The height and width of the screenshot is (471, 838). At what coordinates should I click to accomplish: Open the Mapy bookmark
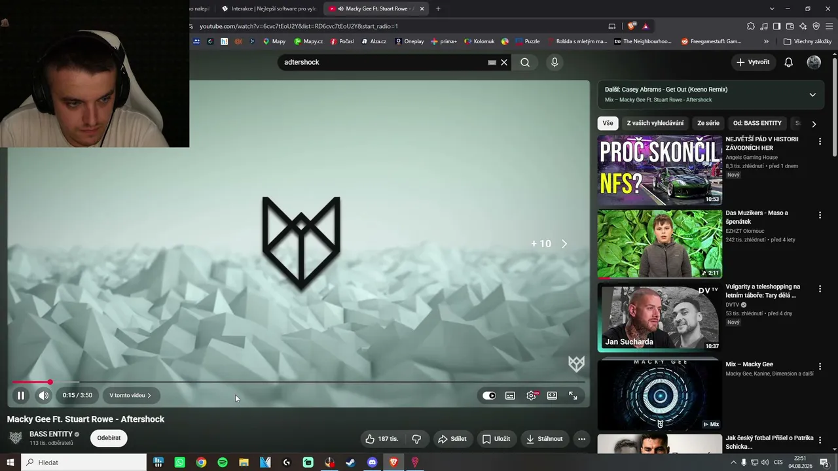[274, 41]
